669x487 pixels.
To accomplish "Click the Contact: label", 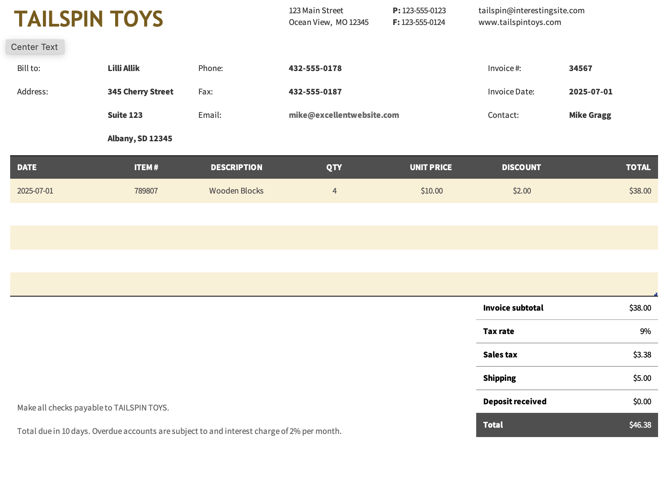I will [503, 115].
